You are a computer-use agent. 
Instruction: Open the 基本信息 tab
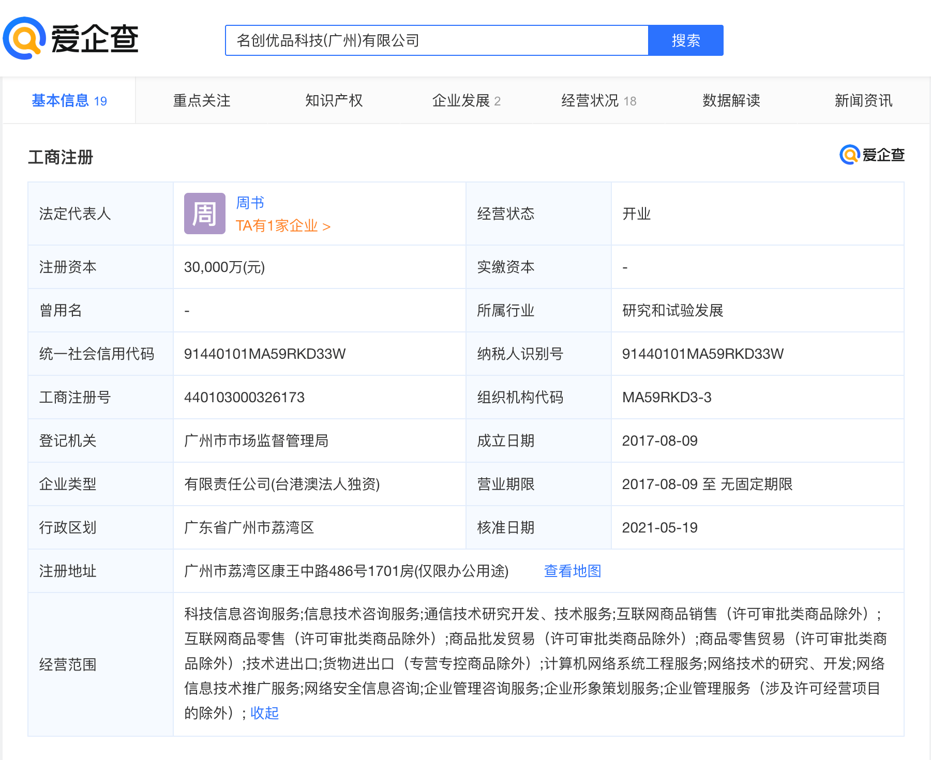69,101
